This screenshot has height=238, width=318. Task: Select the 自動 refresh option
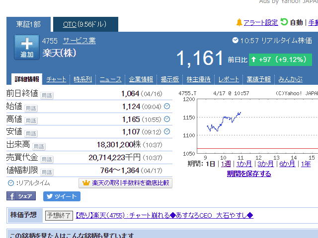(296, 22)
